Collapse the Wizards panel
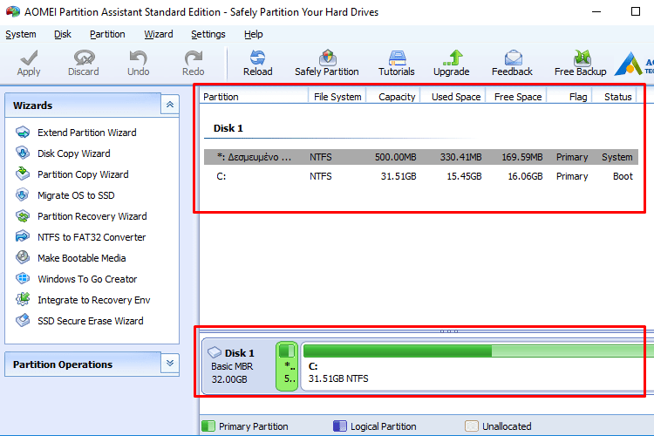The height and width of the screenshot is (436, 654). point(170,105)
